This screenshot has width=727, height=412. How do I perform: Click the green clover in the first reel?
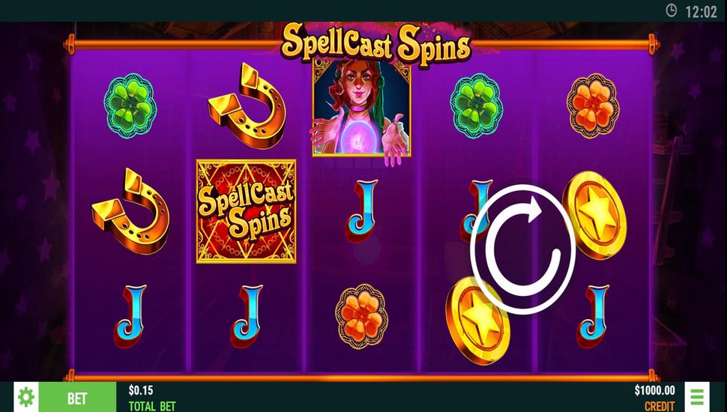[130, 106]
